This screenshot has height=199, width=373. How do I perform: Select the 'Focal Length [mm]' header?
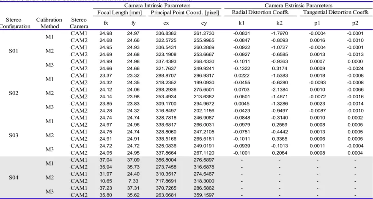click(x=120, y=13)
